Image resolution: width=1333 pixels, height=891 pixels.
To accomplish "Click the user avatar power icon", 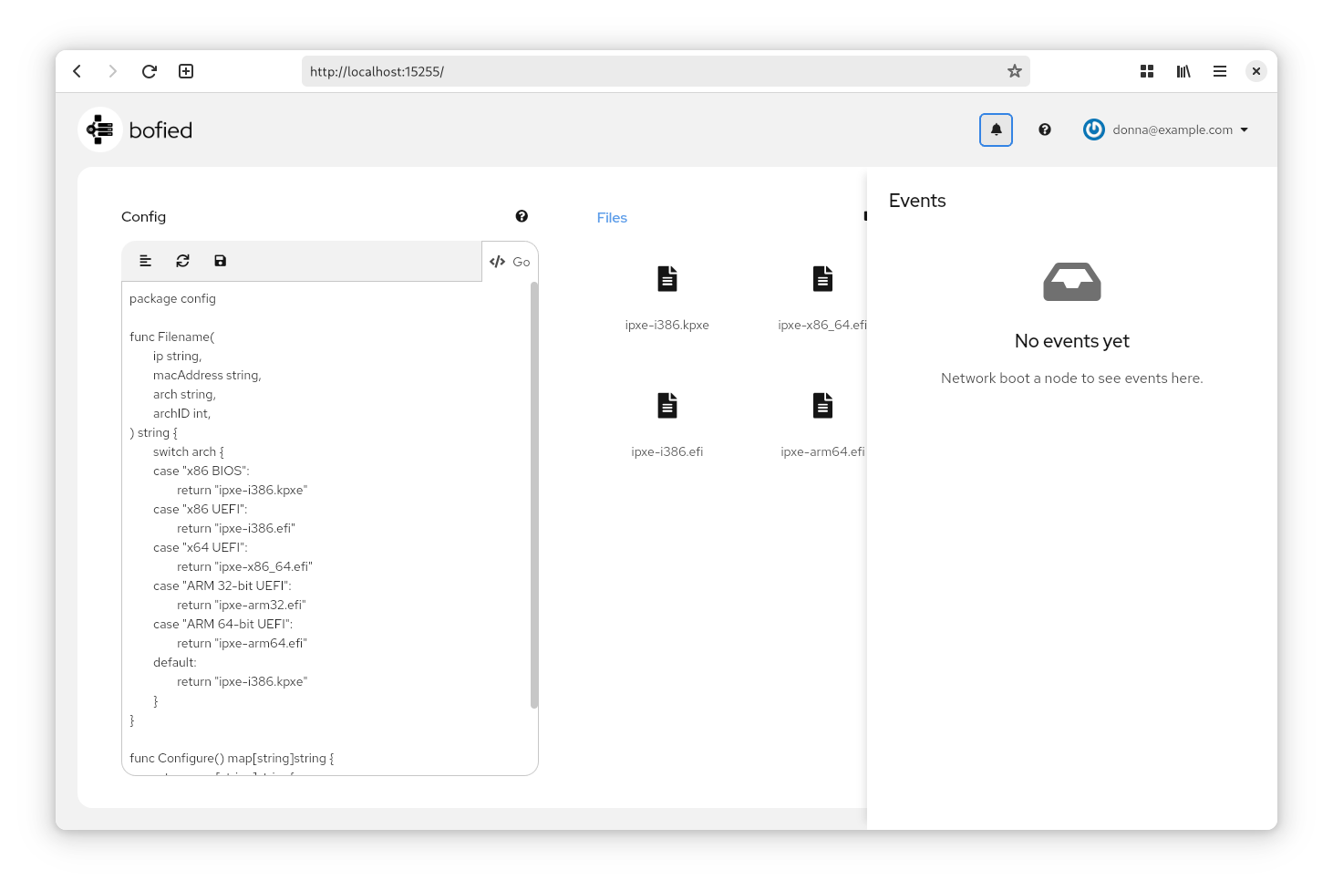I will coord(1093,130).
